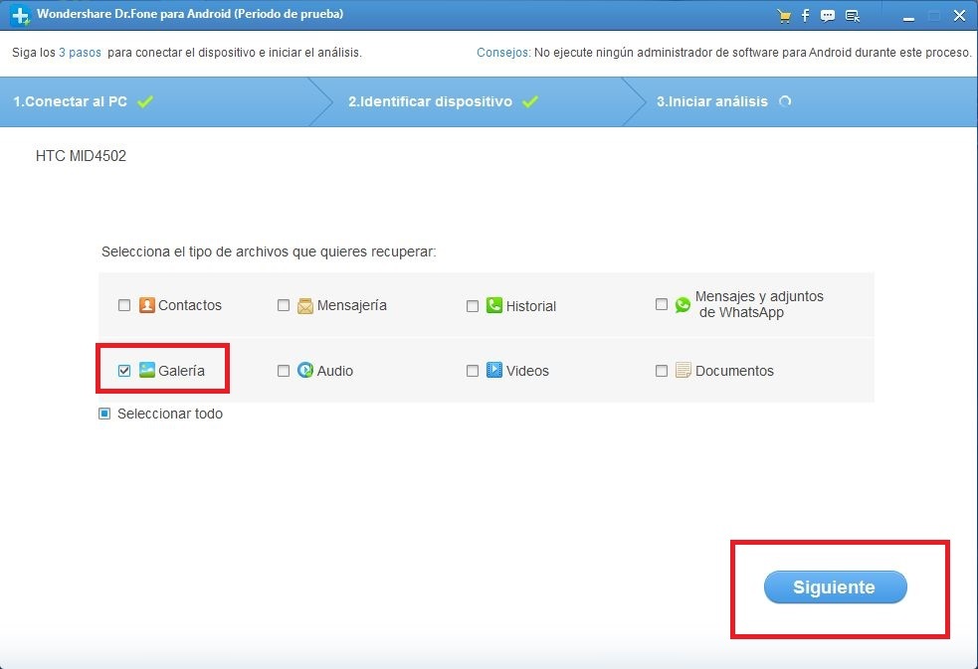Click the Siguiente button
This screenshot has width=978, height=669.
(835, 586)
